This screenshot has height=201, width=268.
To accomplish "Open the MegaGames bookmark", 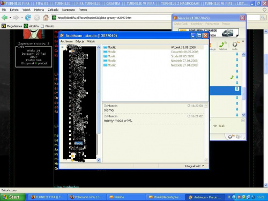I will pyautogui.click(x=12, y=26).
